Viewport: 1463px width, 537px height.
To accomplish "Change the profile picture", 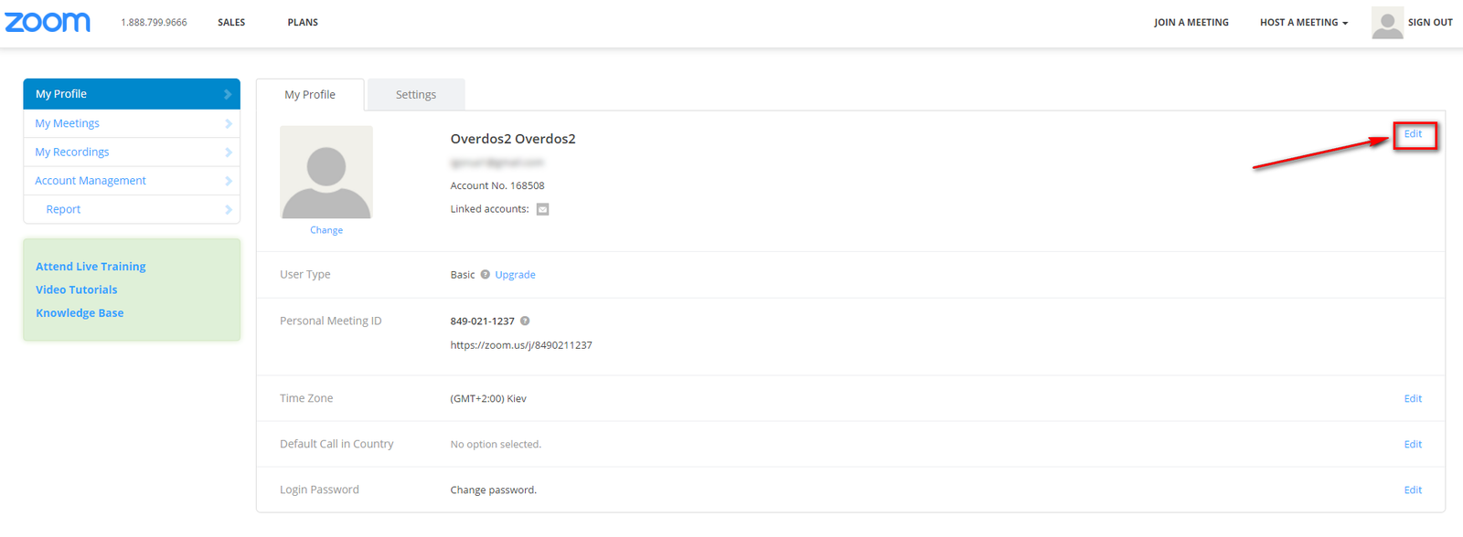I will pos(326,230).
